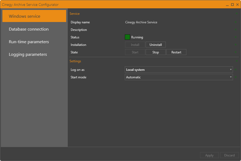Click green indicator next to Log on as
This screenshot has width=241, height=161.
[236, 70]
